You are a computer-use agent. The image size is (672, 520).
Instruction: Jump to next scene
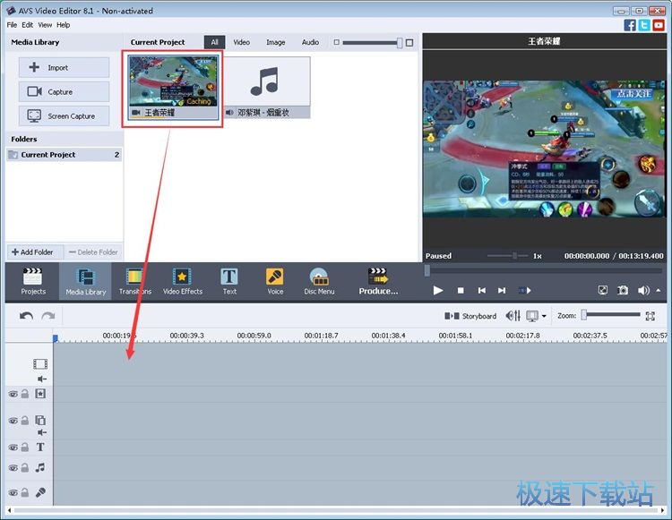(525, 291)
